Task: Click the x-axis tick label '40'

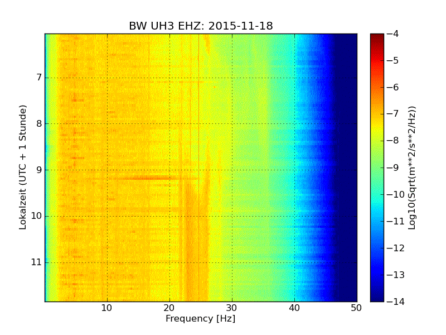Action: coord(294,308)
